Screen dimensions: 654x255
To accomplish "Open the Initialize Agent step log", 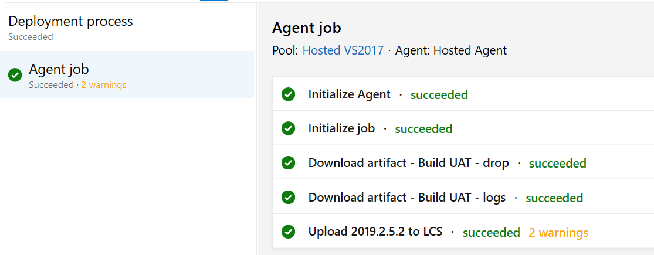I will (x=463, y=94).
